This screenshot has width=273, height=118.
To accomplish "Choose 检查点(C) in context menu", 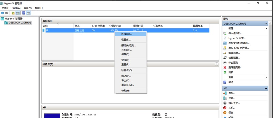I will (131, 70).
